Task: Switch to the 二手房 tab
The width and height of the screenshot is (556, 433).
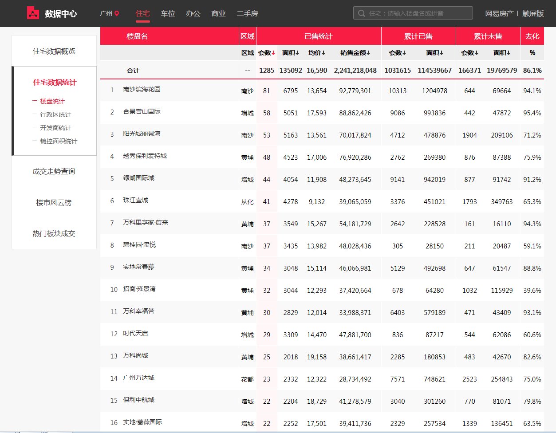Action: pos(247,14)
